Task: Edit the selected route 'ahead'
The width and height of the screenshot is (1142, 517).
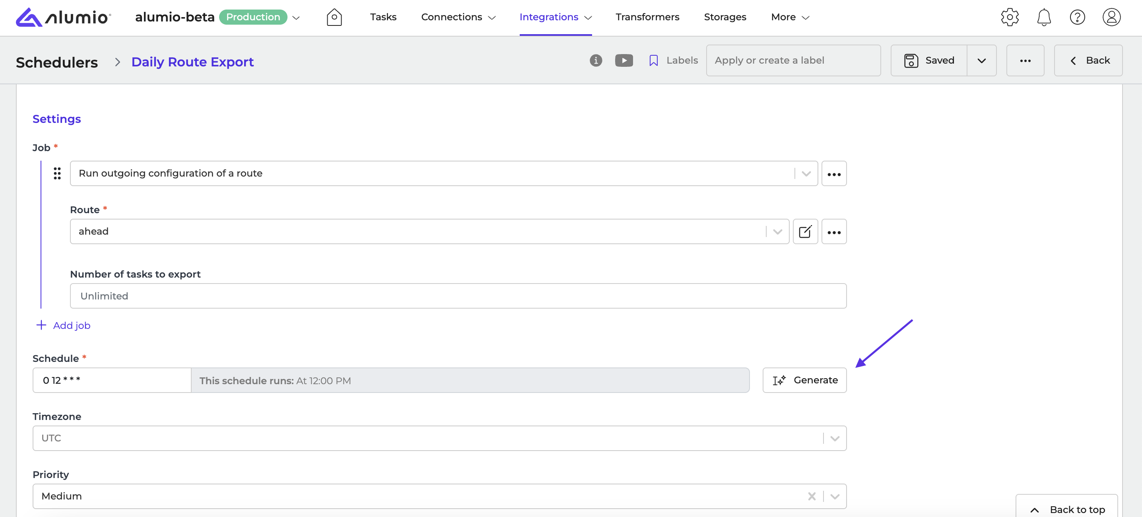Action: (805, 231)
